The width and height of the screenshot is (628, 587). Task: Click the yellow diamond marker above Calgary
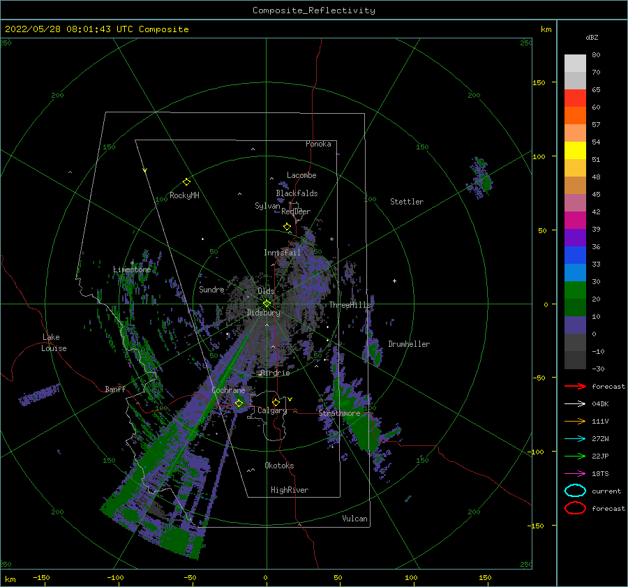(x=276, y=402)
